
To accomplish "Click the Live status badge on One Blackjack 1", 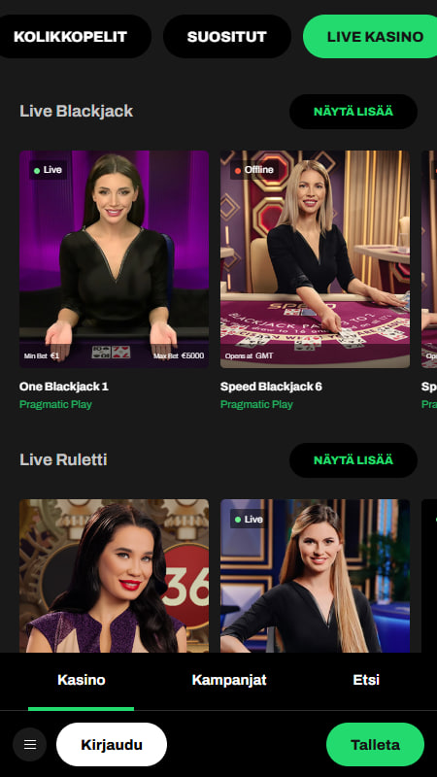I will pyautogui.click(x=48, y=170).
